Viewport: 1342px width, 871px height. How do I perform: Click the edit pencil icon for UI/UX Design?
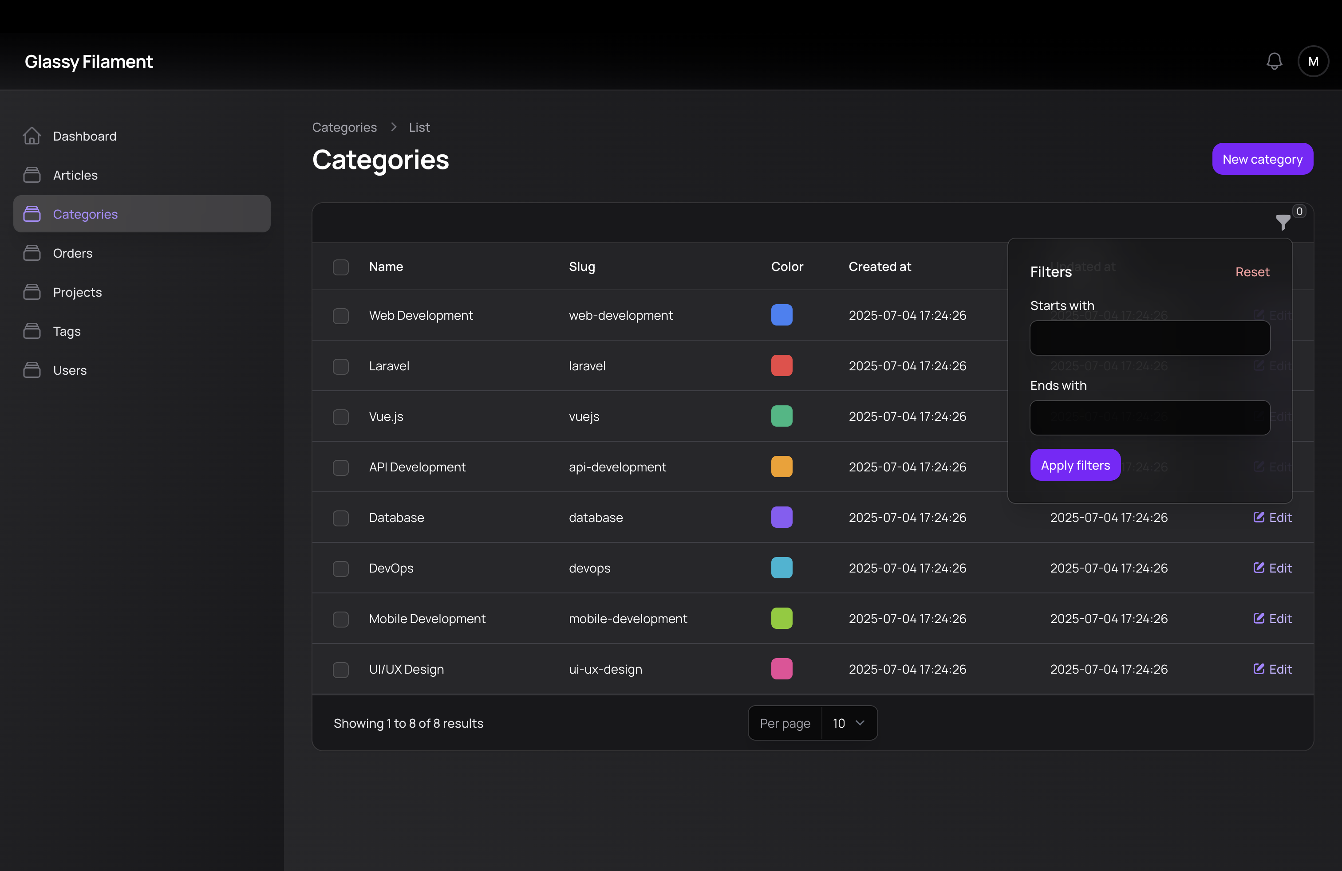click(1259, 669)
